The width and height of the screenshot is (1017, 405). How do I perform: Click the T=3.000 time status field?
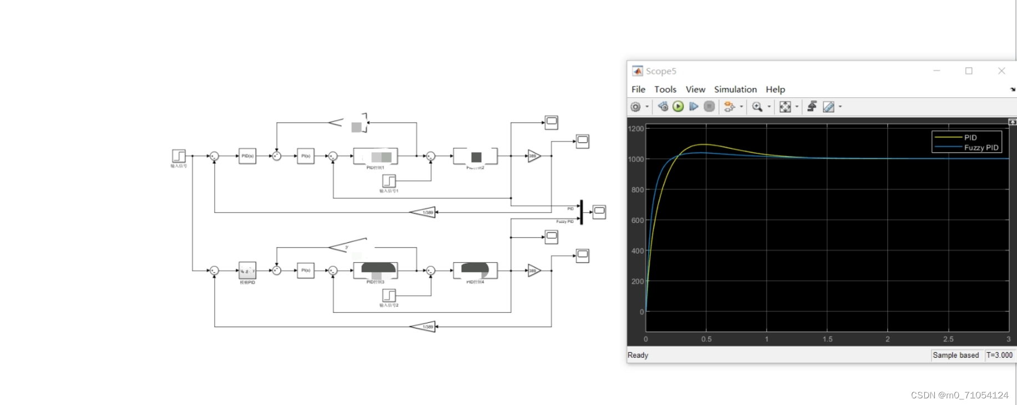(x=999, y=355)
